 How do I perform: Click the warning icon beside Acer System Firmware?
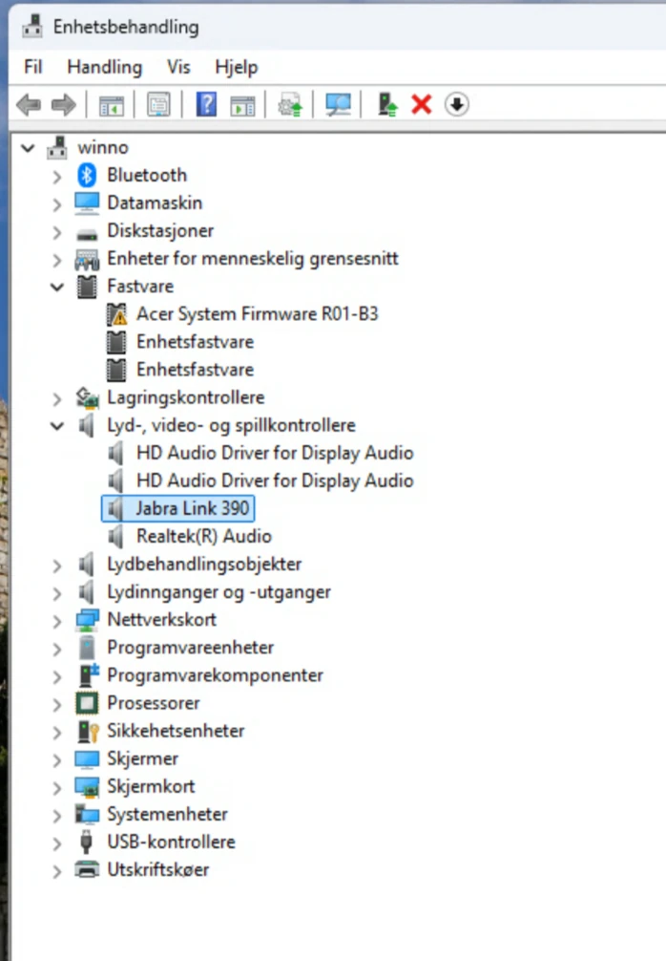[116, 314]
